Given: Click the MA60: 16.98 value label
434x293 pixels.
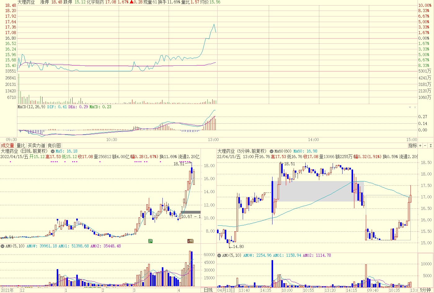Looking at the screenshot, I should point(305,151).
